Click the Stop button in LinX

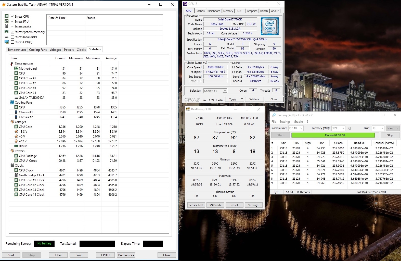coord(390,135)
